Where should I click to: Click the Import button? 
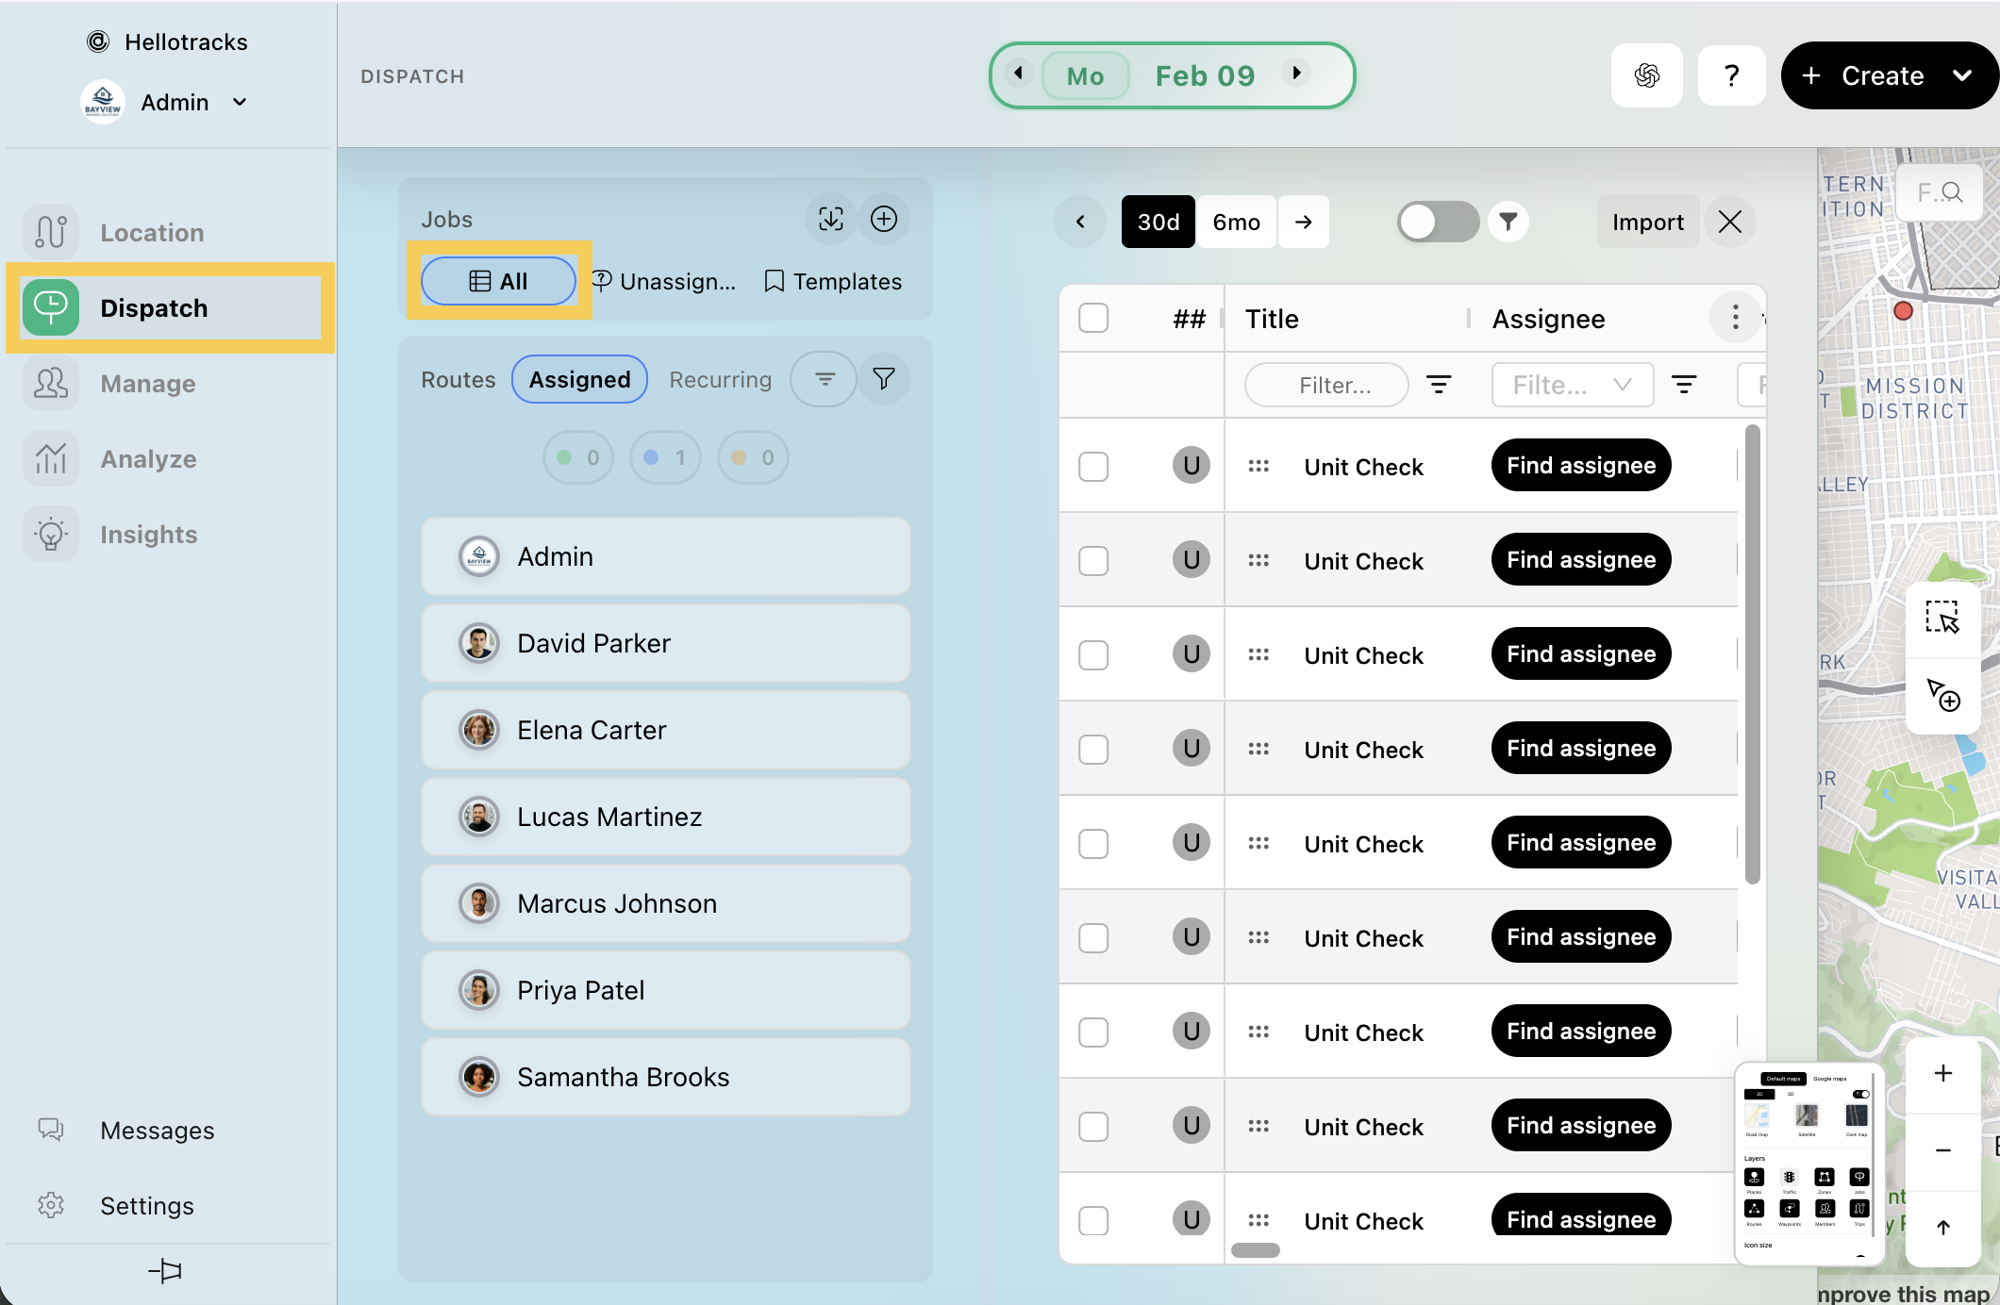click(x=1647, y=222)
